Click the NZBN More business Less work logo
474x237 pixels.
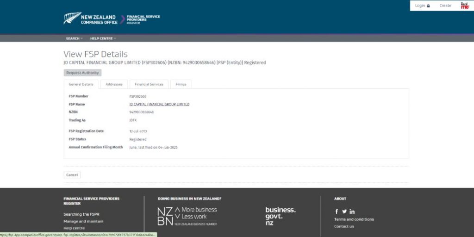click(x=187, y=216)
